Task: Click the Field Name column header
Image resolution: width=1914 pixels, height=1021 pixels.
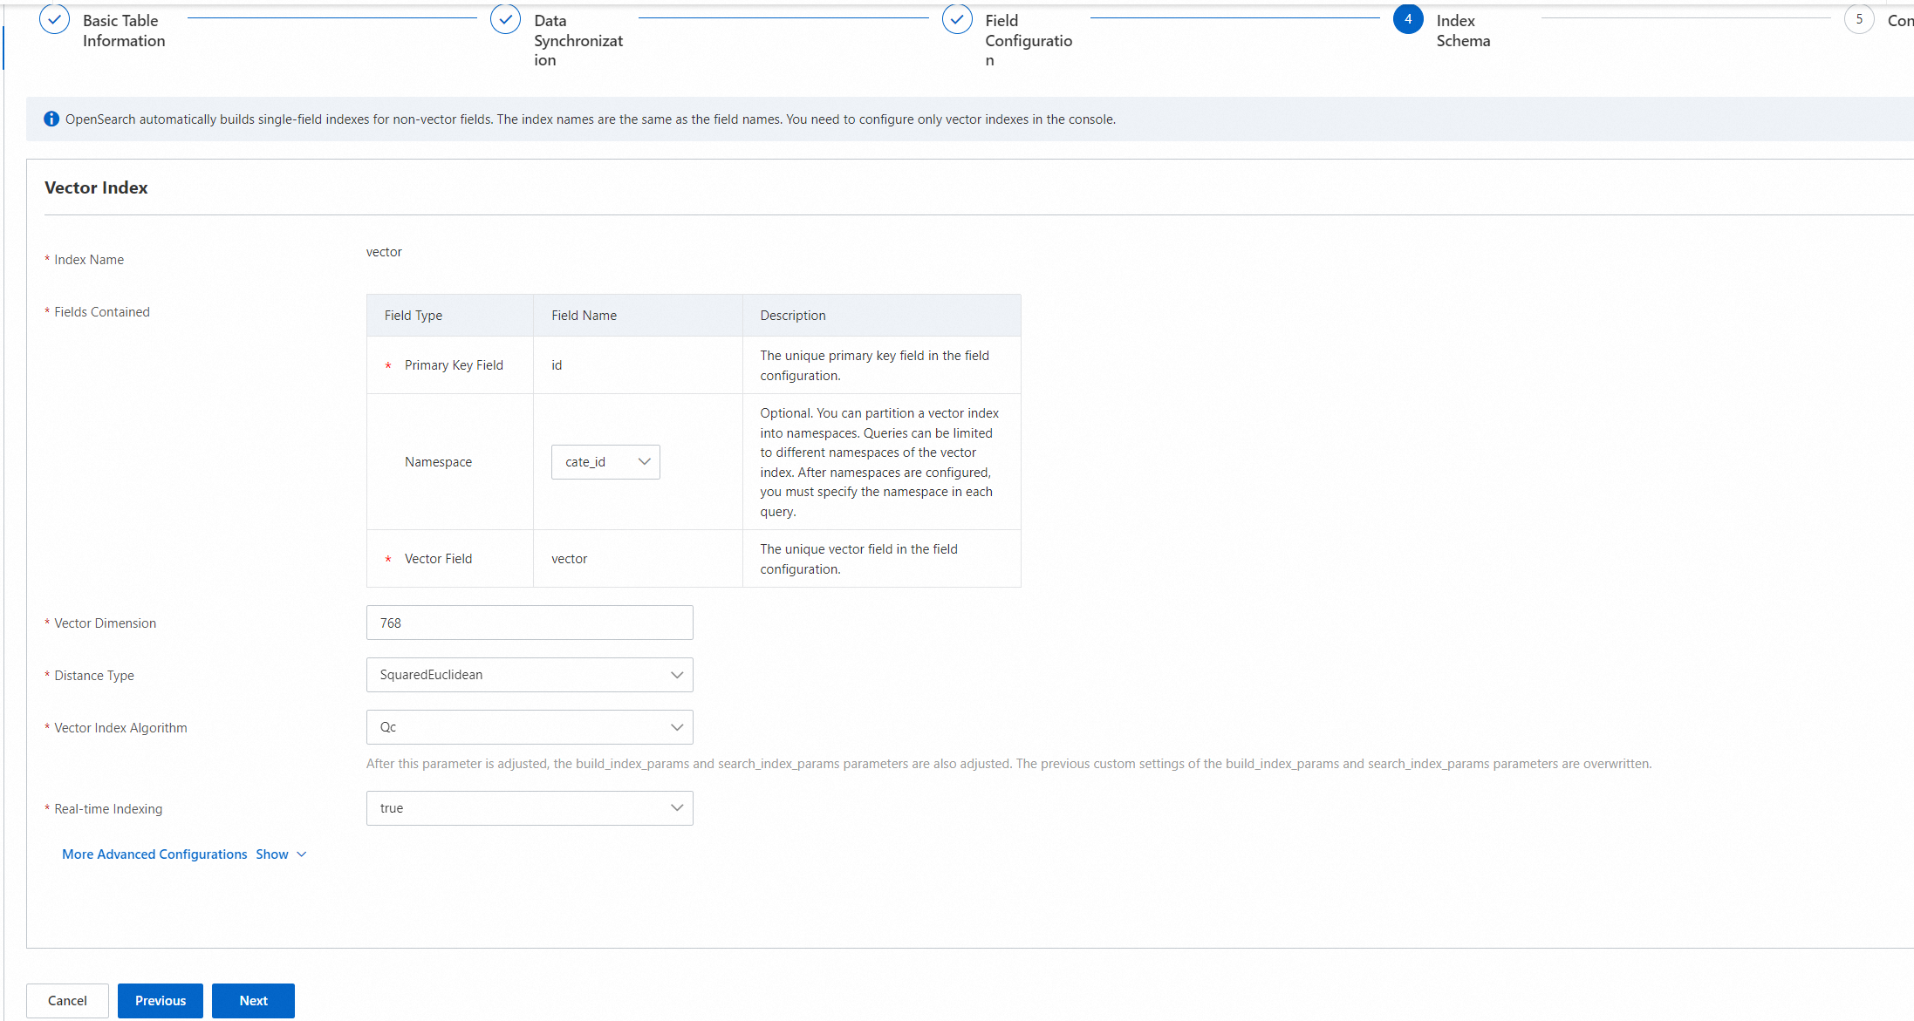Action: coord(584,316)
